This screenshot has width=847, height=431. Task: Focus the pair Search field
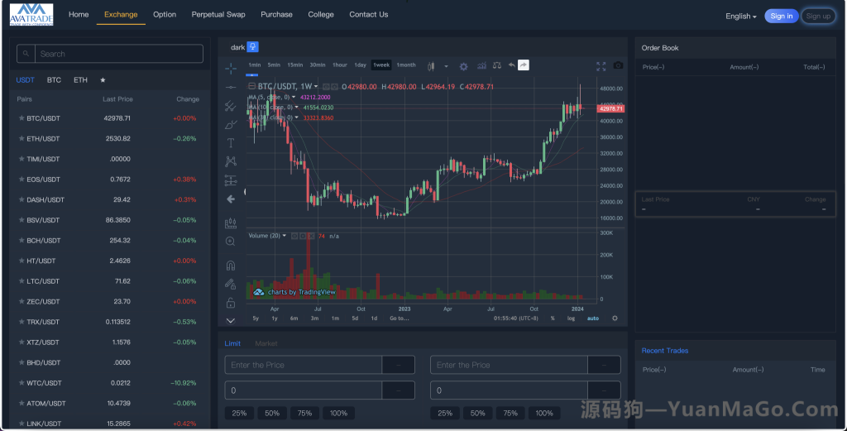119,54
